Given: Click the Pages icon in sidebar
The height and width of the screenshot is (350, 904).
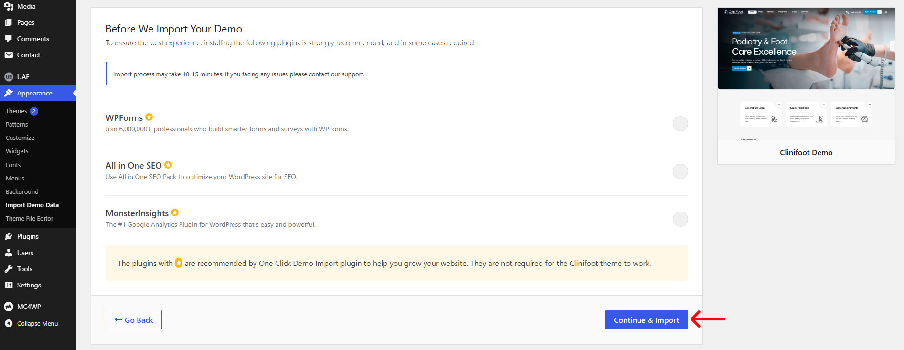Looking at the screenshot, I should (x=9, y=22).
